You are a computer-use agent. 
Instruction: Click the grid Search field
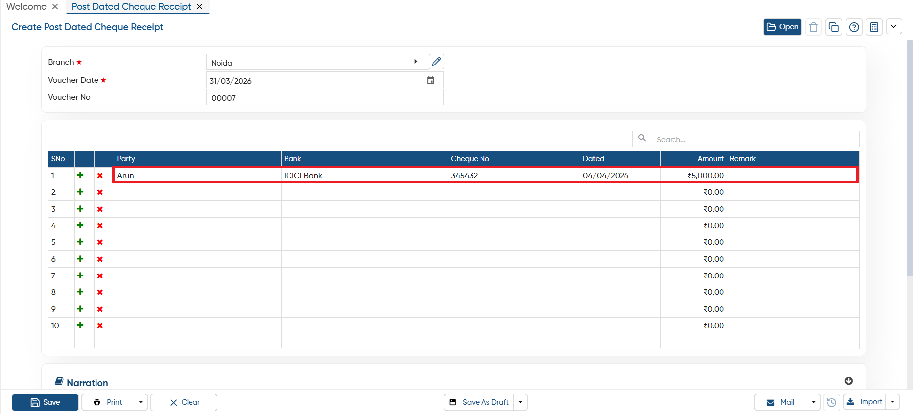coord(746,139)
